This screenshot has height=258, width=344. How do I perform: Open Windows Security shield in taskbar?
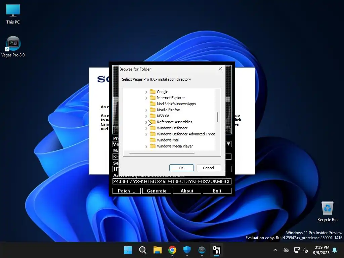(187, 250)
